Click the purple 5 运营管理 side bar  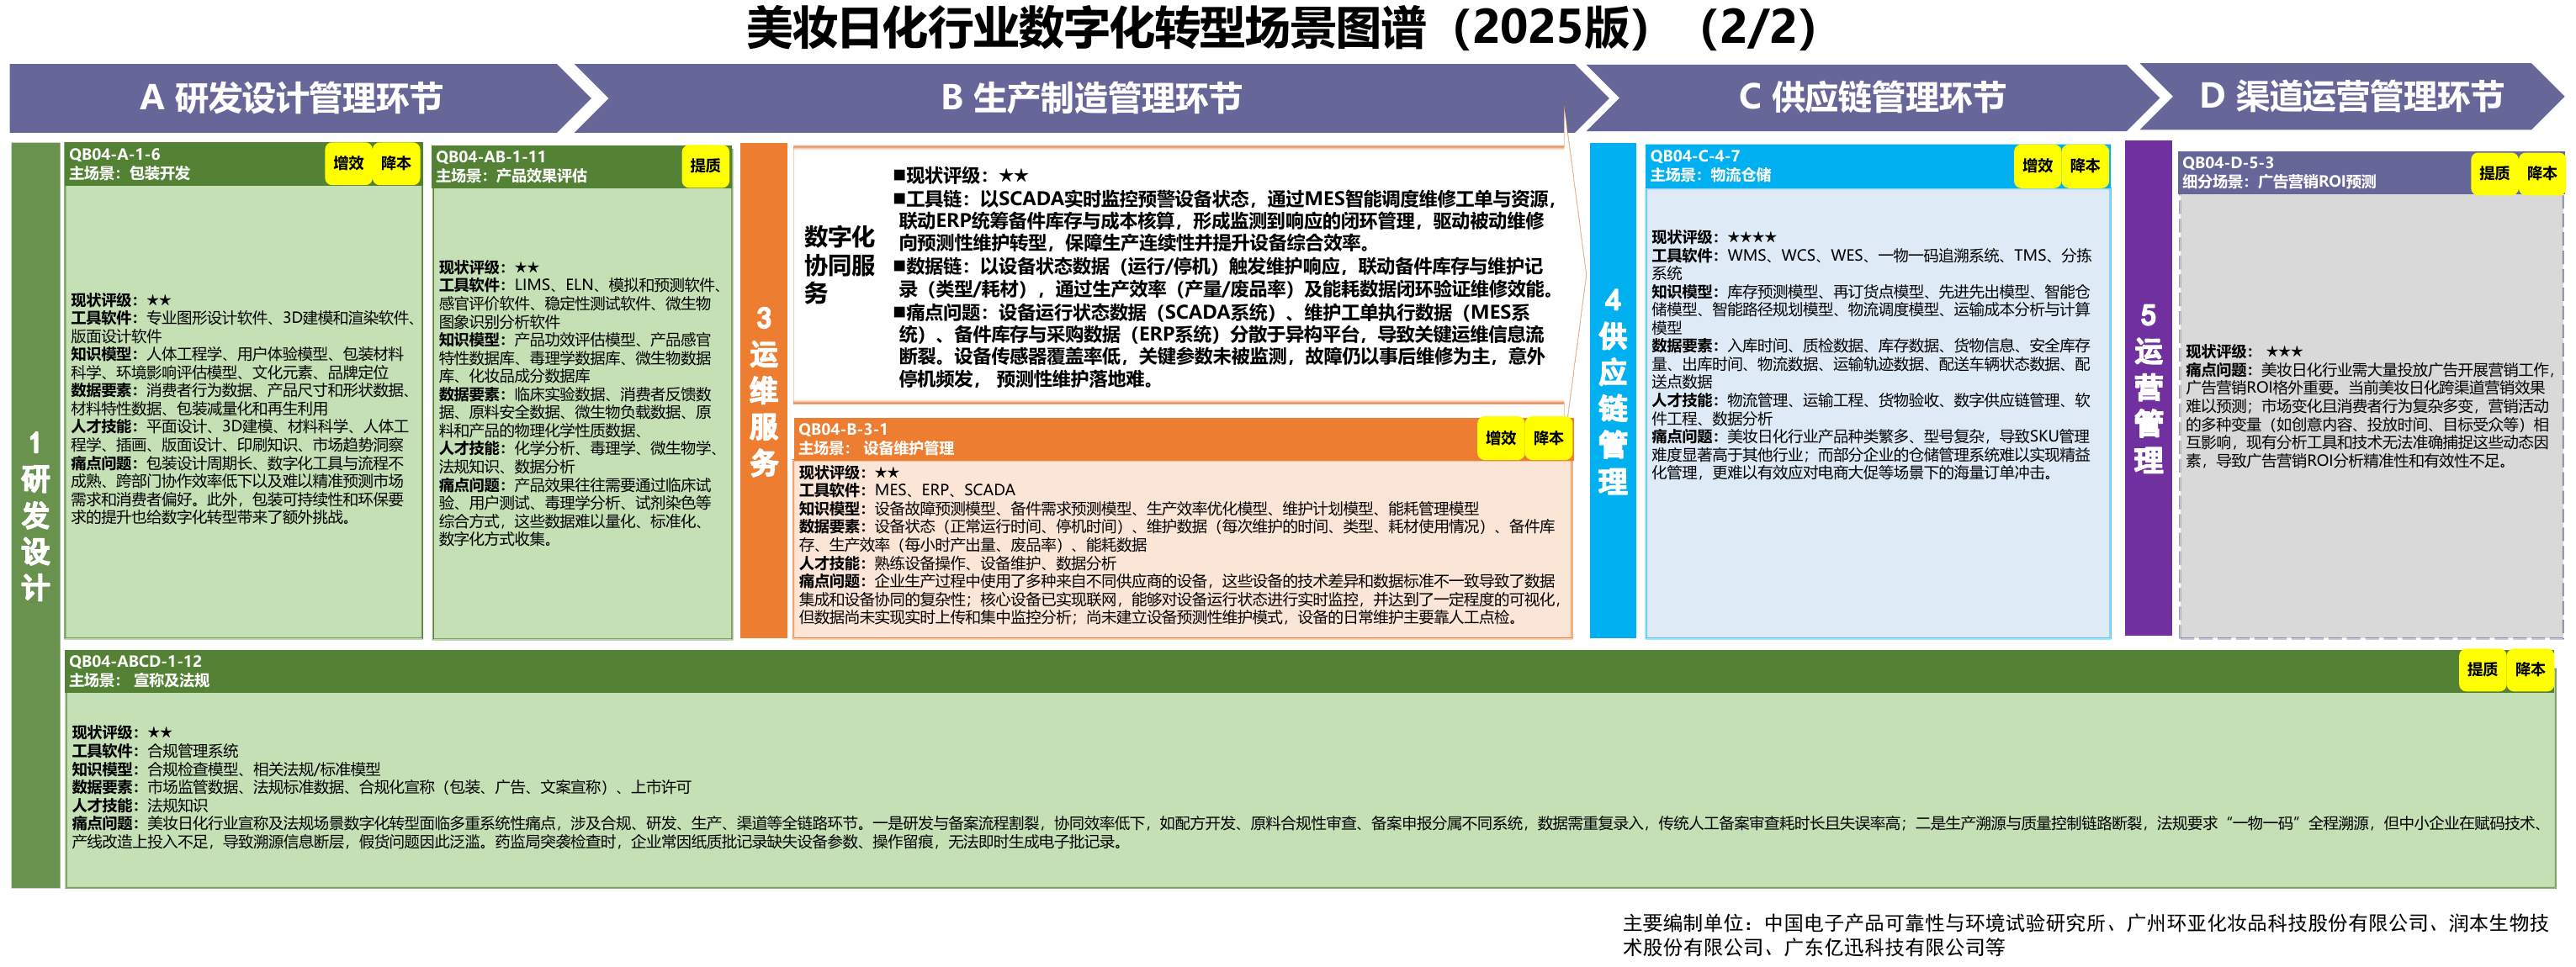point(2148,388)
